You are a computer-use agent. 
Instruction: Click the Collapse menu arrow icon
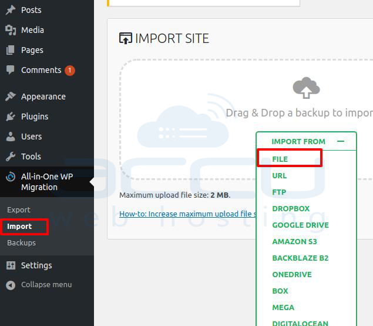[x=11, y=285]
